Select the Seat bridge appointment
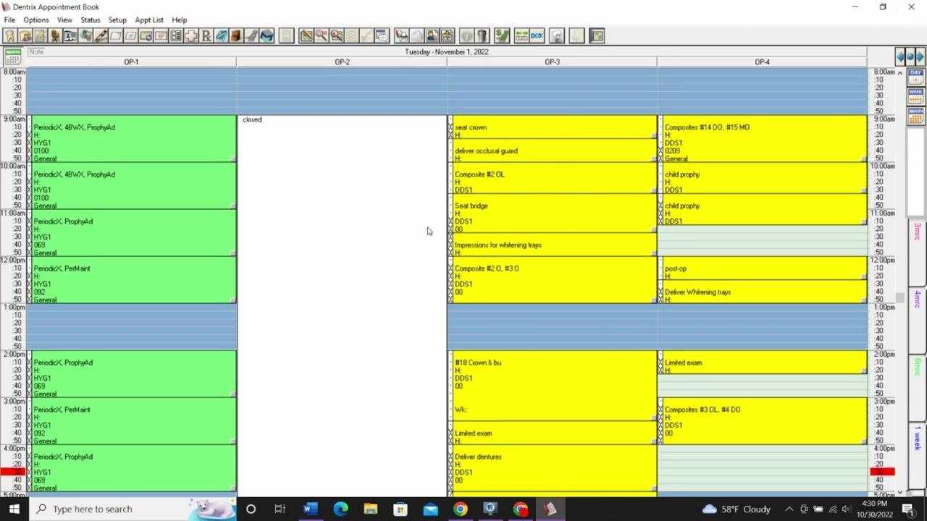 [x=552, y=213]
